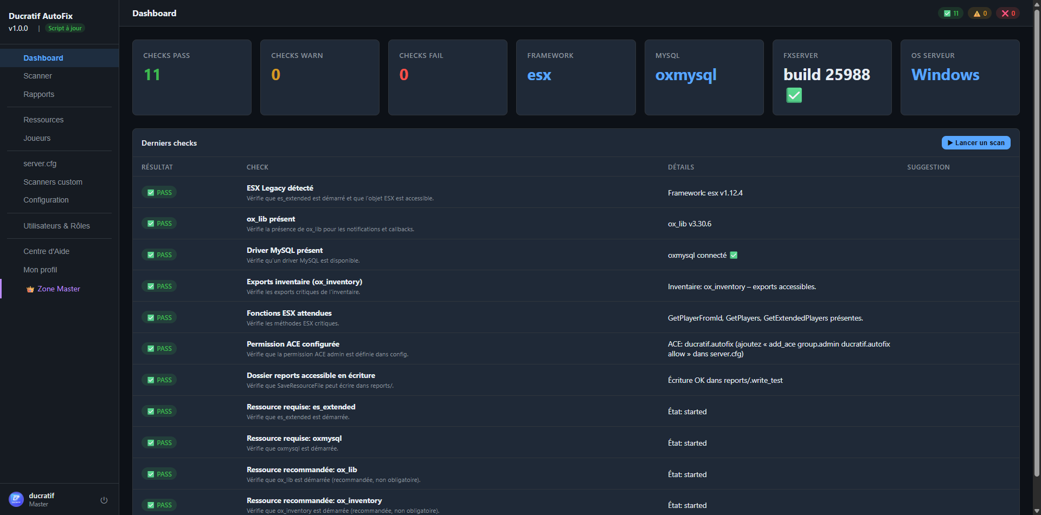
Task: Expand the Utilisateurs & Rôles section
Action: click(x=56, y=226)
